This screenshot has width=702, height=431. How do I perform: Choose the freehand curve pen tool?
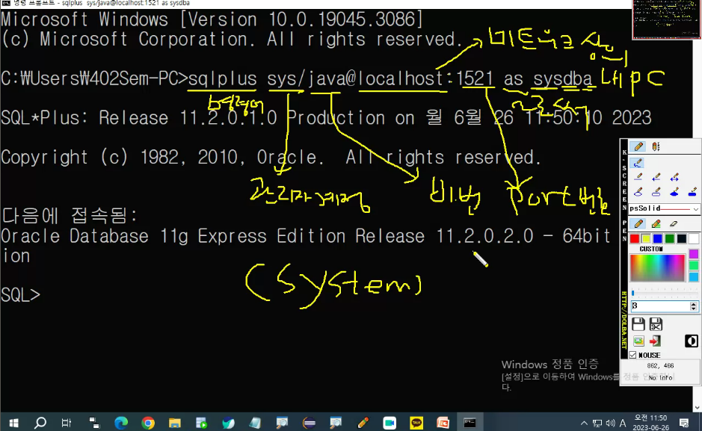tap(638, 163)
